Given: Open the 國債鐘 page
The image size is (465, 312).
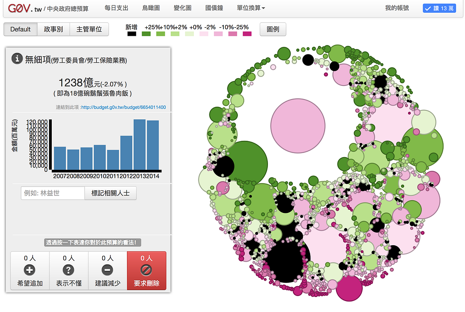Looking at the screenshot, I should [x=214, y=8].
